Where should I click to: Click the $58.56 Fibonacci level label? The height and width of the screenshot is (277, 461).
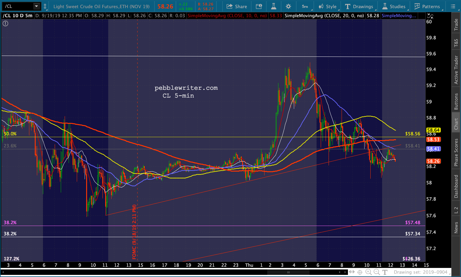click(413, 134)
